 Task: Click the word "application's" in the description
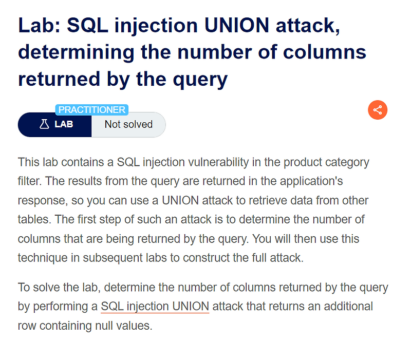click(311, 181)
